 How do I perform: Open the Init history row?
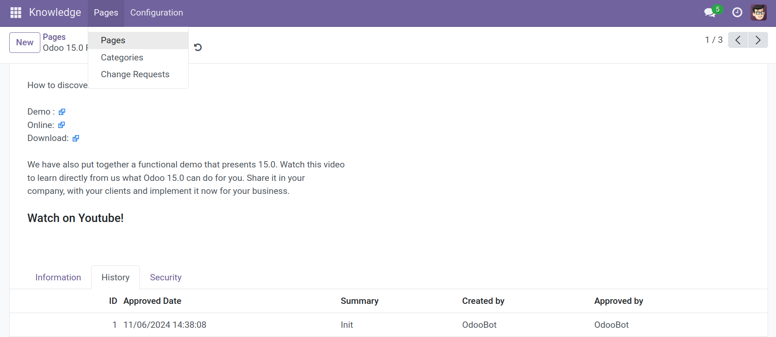[x=388, y=325]
